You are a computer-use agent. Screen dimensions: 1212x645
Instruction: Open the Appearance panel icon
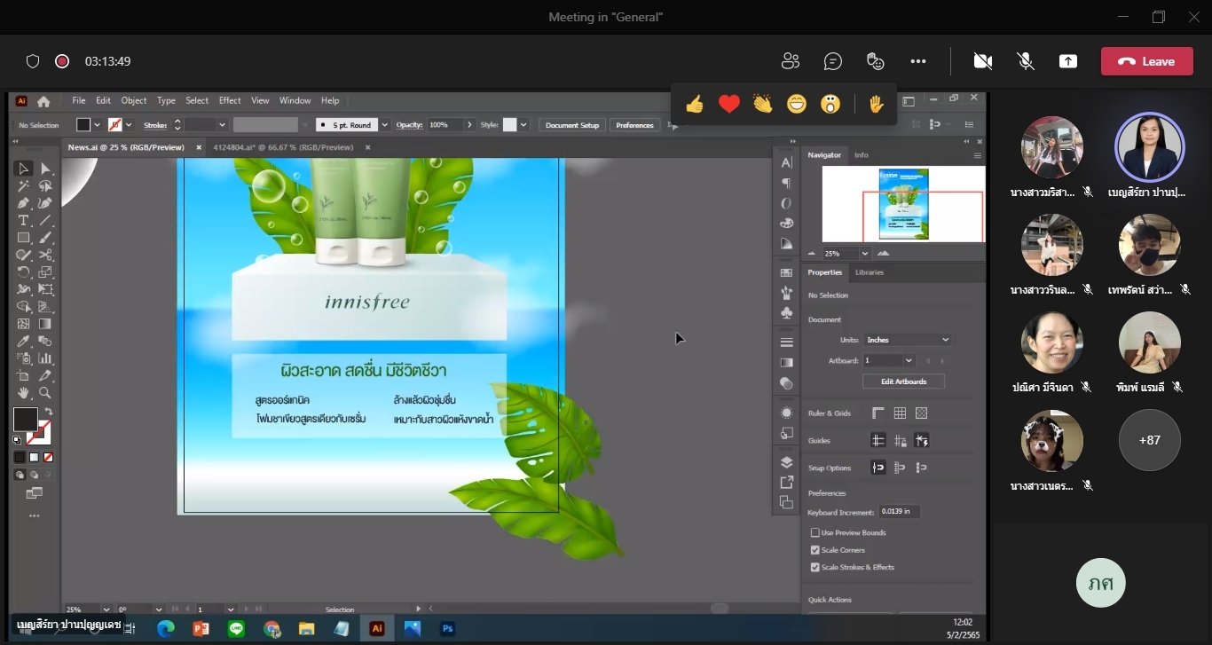click(786, 413)
